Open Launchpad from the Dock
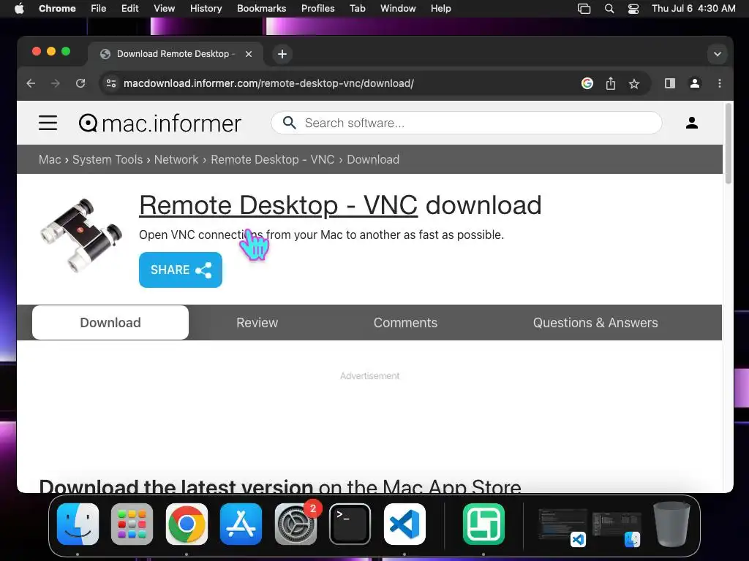 coord(132,524)
